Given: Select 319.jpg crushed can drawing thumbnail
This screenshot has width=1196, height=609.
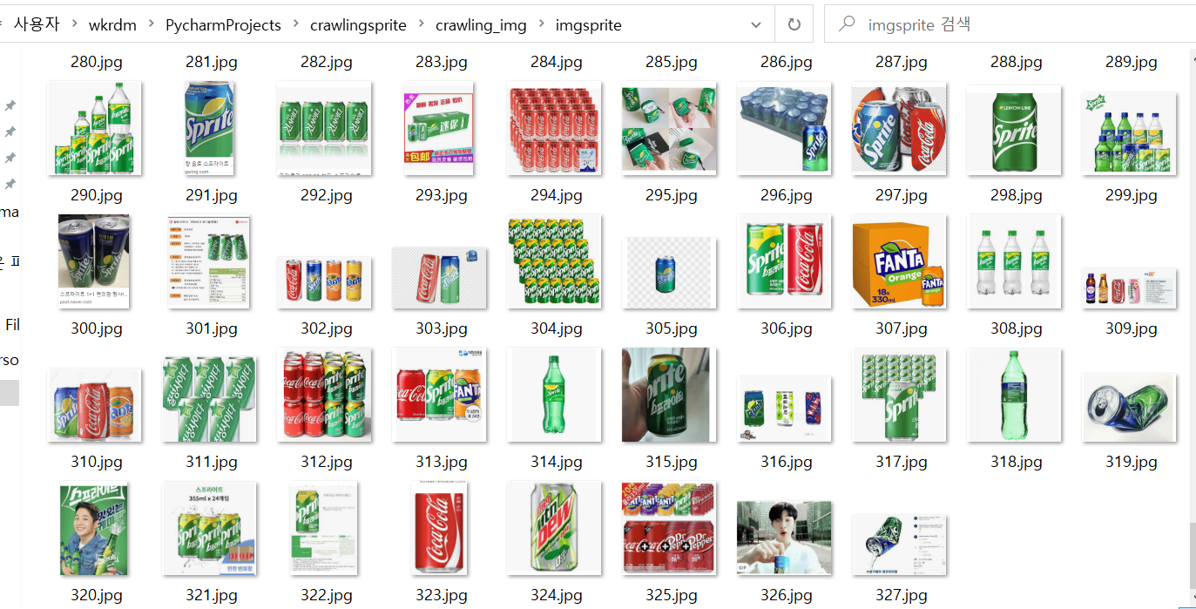Looking at the screenshot, I should 1129,408.
